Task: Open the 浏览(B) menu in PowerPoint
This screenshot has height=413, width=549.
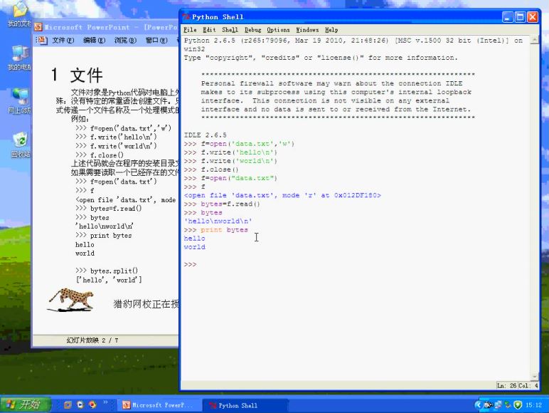Action: [x=125, y=41]
